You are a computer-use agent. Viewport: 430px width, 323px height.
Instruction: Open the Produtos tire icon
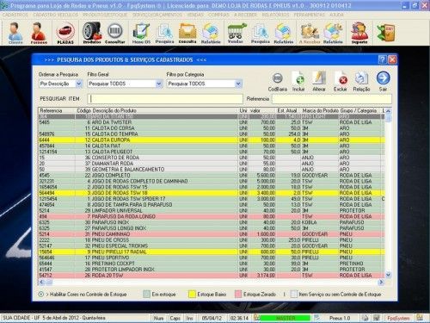[x=92, y=33]
